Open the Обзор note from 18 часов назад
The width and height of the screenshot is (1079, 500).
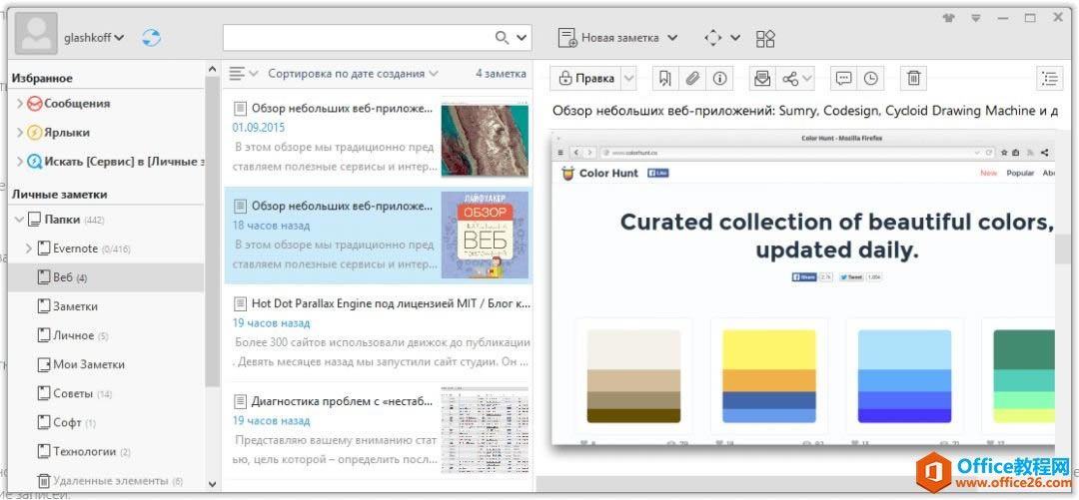coord(378,236)
